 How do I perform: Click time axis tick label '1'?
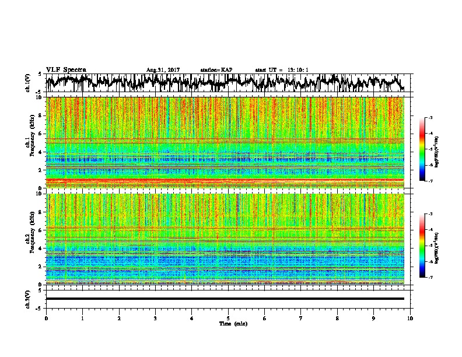coord(82,318)
